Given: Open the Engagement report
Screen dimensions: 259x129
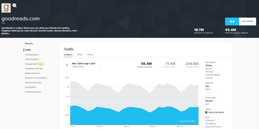Looking at the screenshot, I should (31, 64).
